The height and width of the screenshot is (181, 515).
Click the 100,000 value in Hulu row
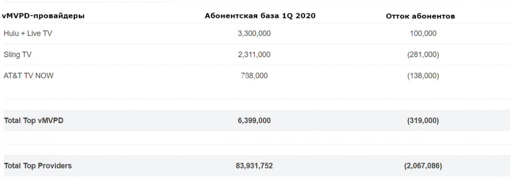pyautogui.click(x=423, y=33)
